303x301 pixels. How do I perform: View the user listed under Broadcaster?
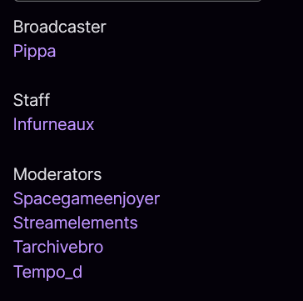click(x=34, y=52)
